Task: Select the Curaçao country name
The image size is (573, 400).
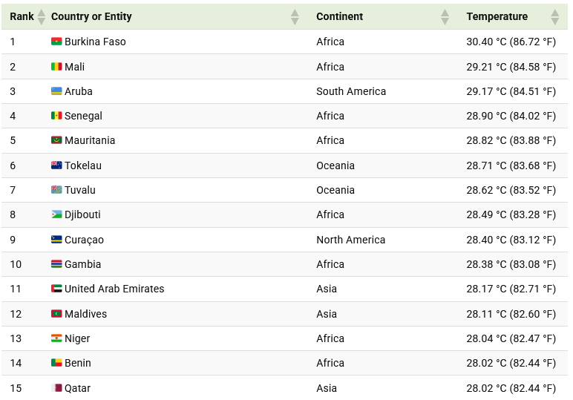Action: [84, 240]
